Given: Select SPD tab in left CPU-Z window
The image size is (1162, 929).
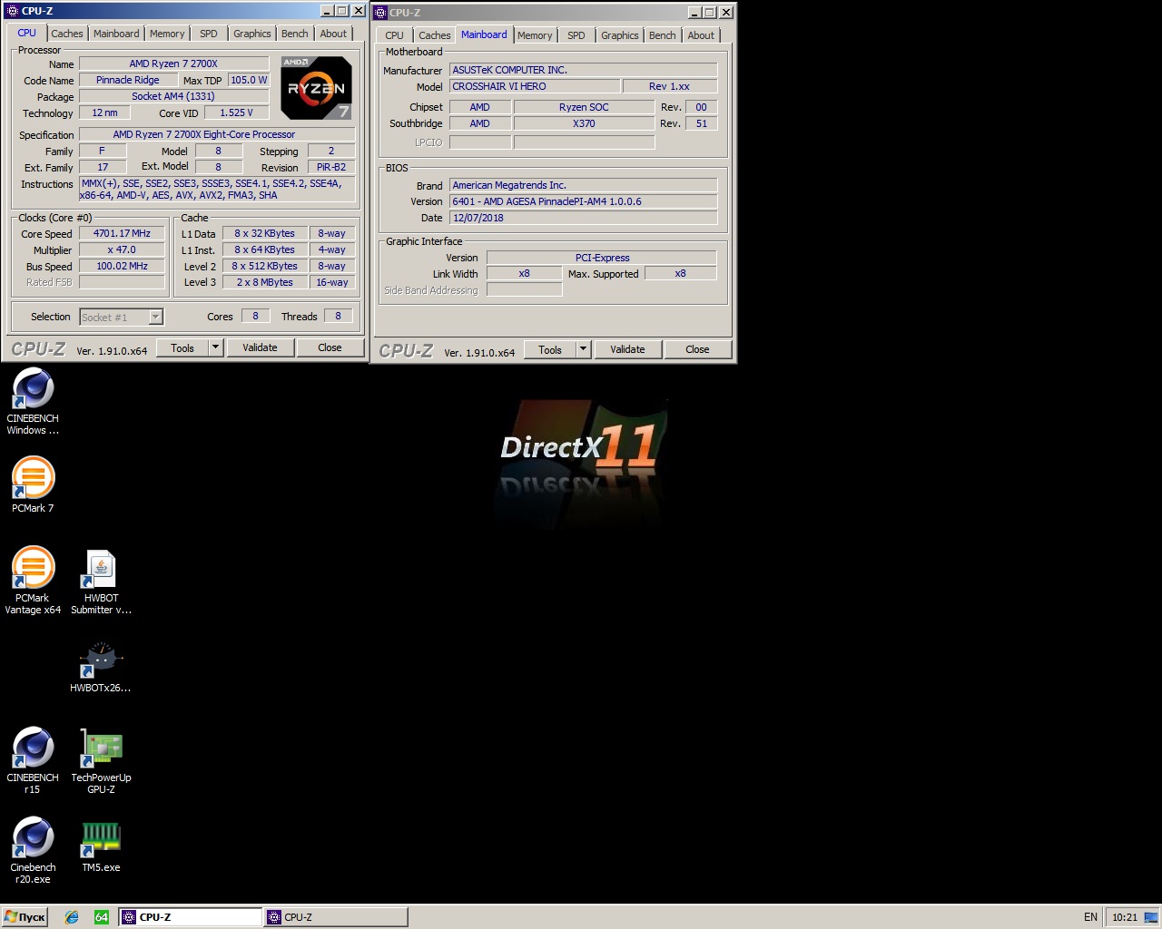Looking at the screenshot, I should (x=209, y=34).
